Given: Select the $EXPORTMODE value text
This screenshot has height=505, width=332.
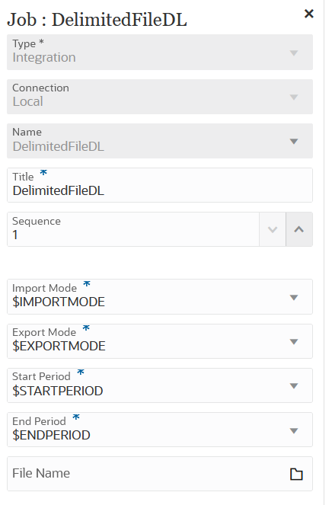Looking at the screenshot, I should 59,346.
